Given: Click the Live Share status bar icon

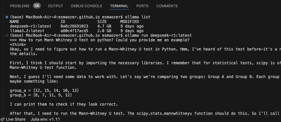Looking at the screenshot, I should click(x=2, y=119).
